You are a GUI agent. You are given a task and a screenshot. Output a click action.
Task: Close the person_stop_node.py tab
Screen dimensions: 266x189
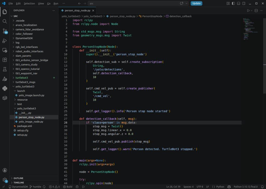tap(93, 10)
